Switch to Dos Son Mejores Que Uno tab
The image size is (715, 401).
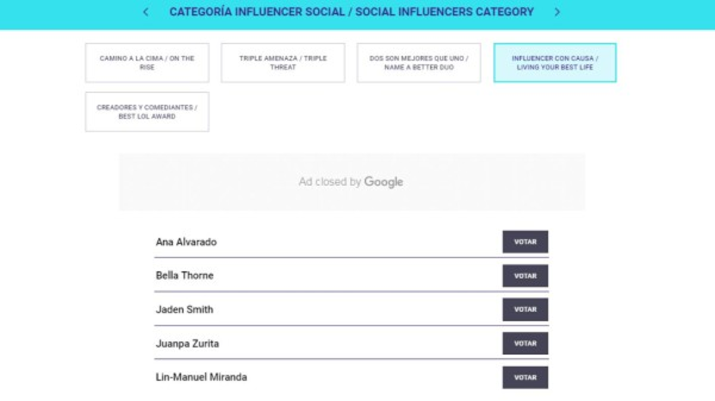[419, 62]
